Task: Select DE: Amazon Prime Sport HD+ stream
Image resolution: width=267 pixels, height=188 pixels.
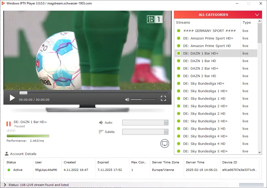Action: [216, 38]
